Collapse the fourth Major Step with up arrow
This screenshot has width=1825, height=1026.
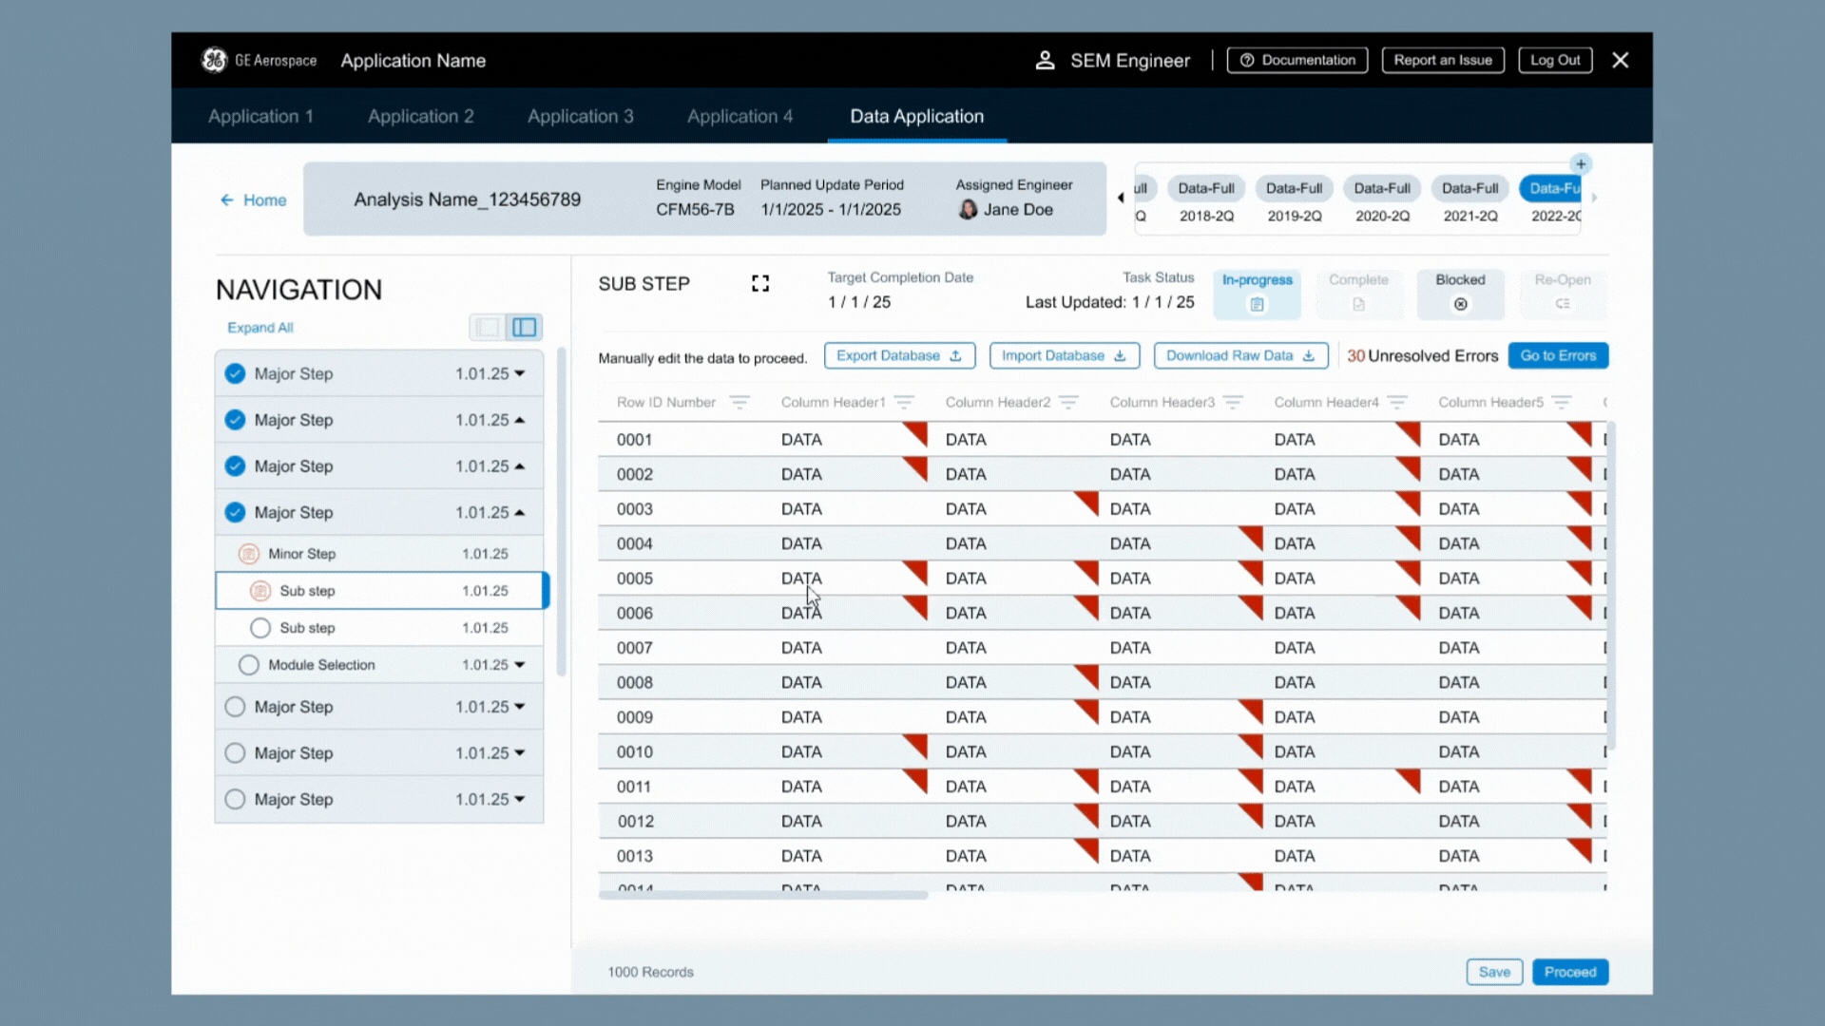(x=520, y=513)
